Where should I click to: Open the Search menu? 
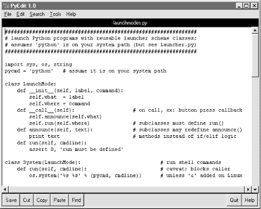(37, 14)
